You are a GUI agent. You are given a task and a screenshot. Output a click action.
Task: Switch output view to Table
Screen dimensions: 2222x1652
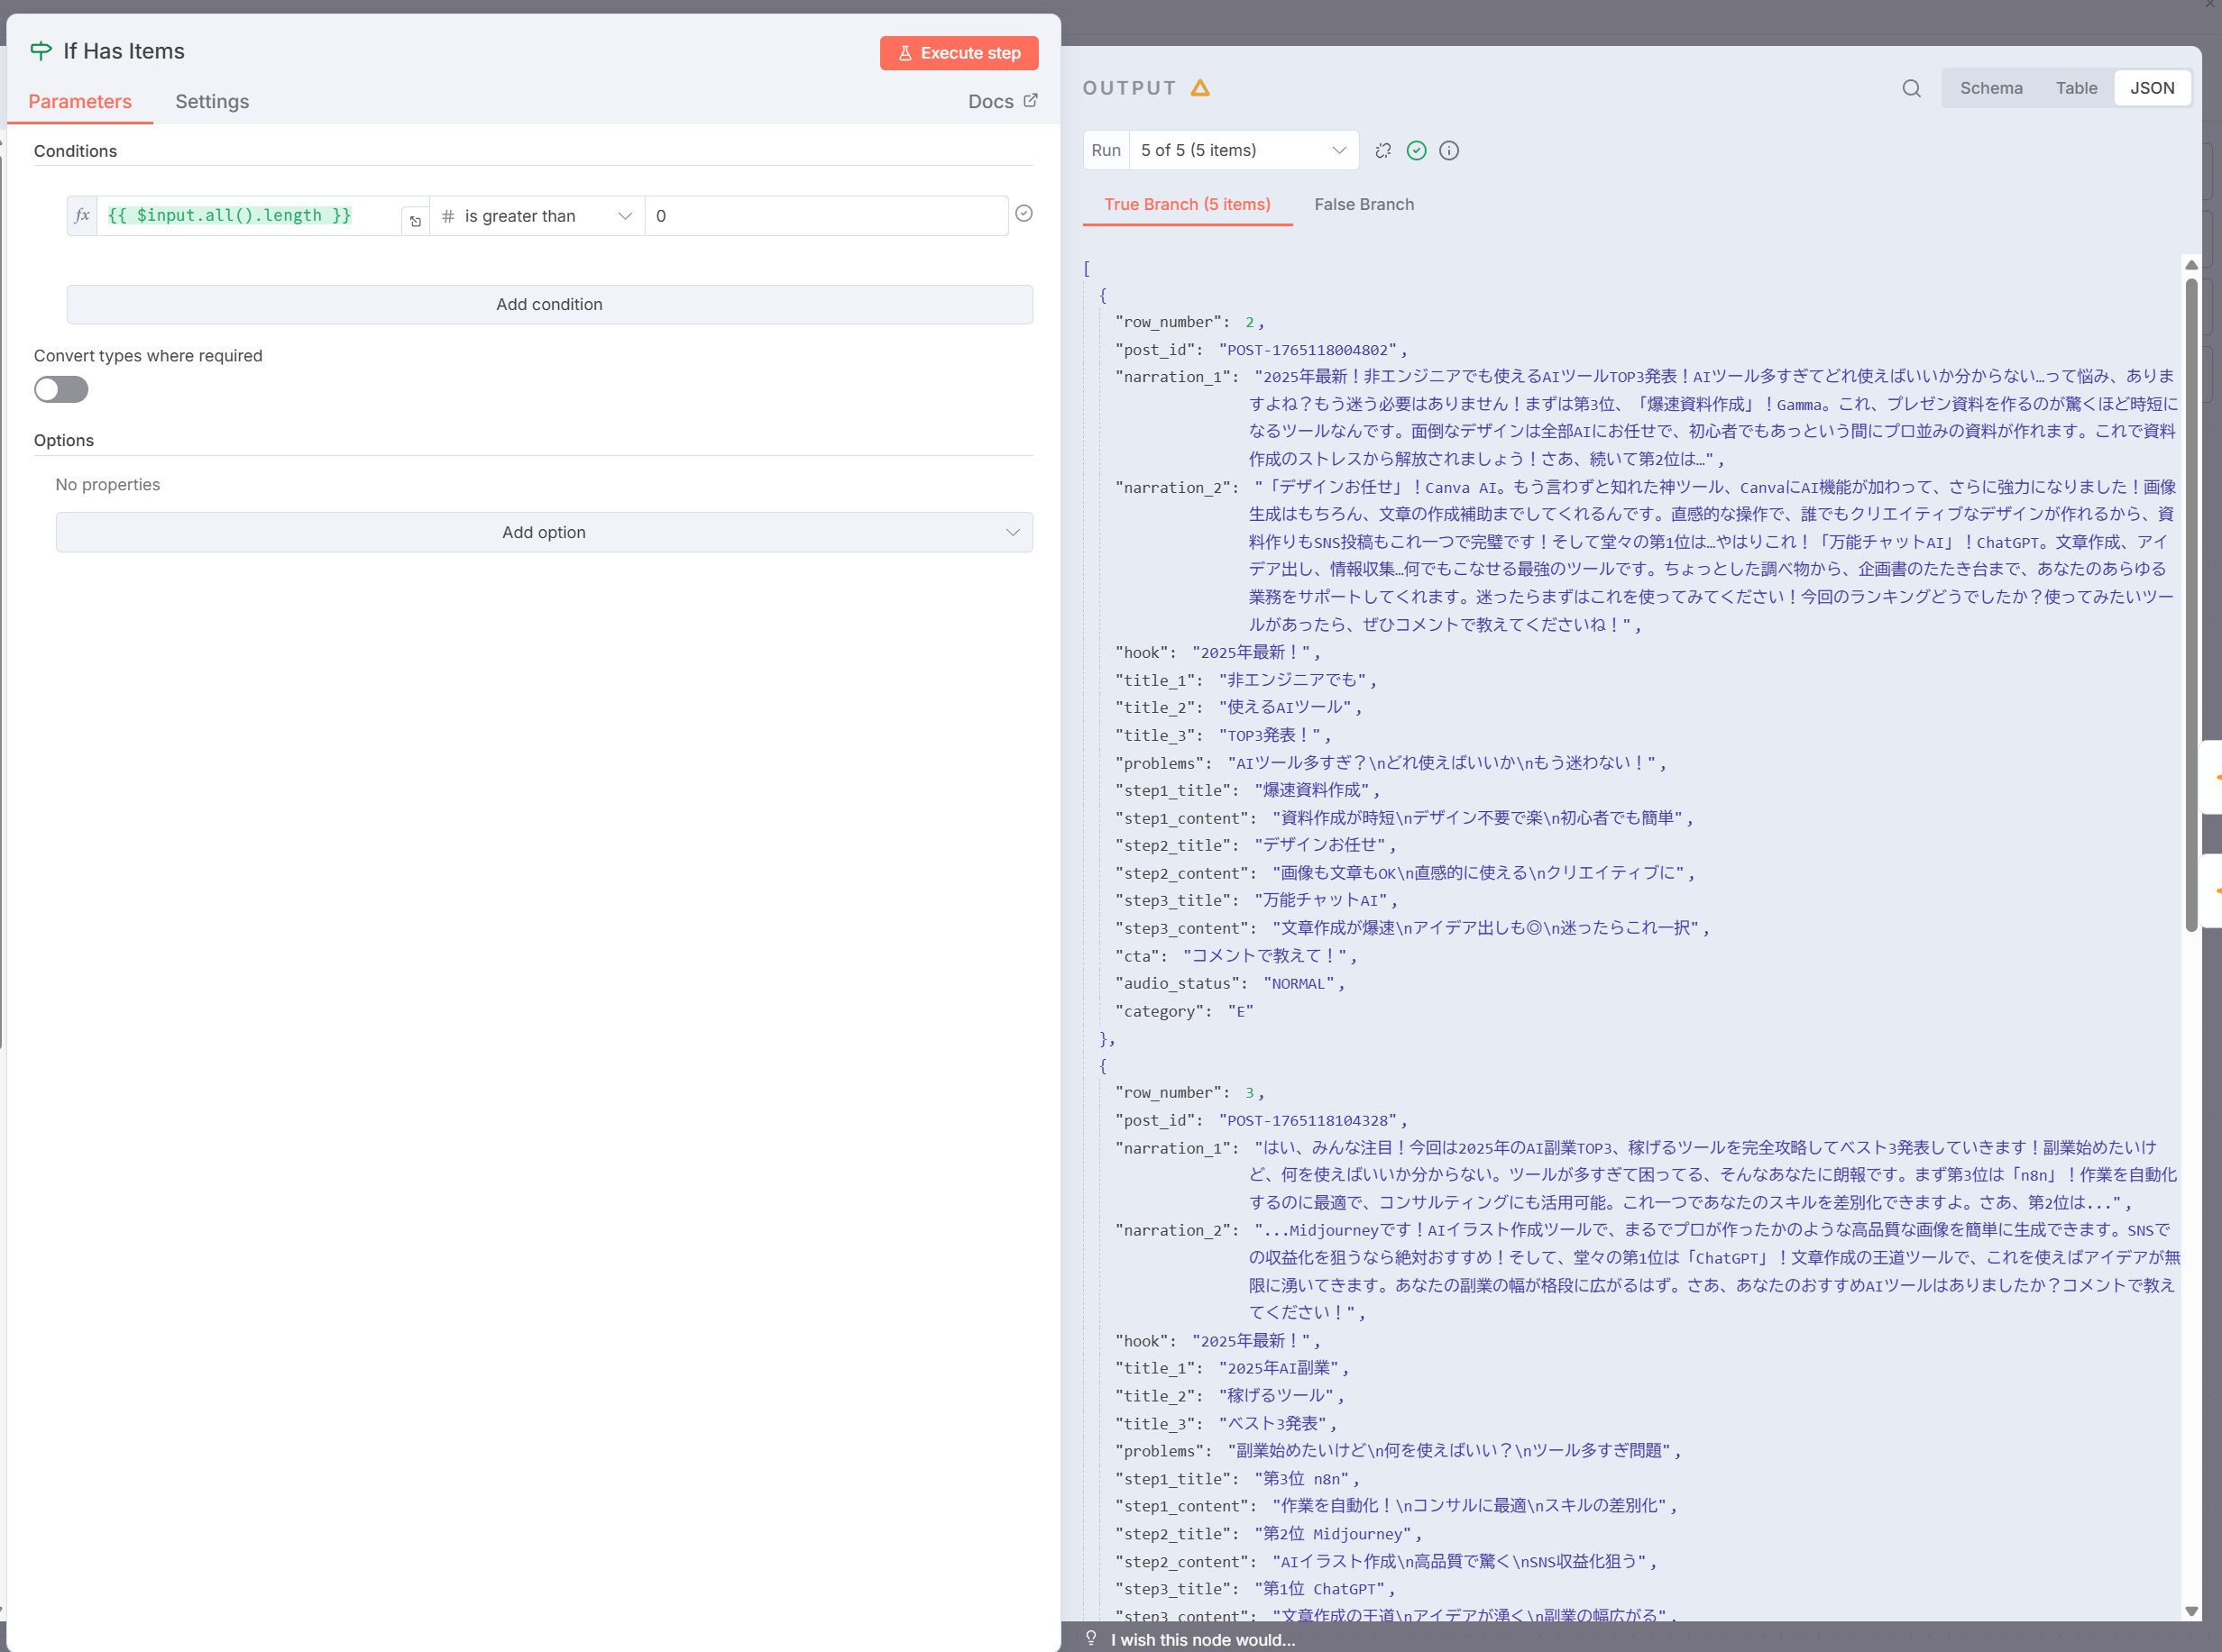2076,88
